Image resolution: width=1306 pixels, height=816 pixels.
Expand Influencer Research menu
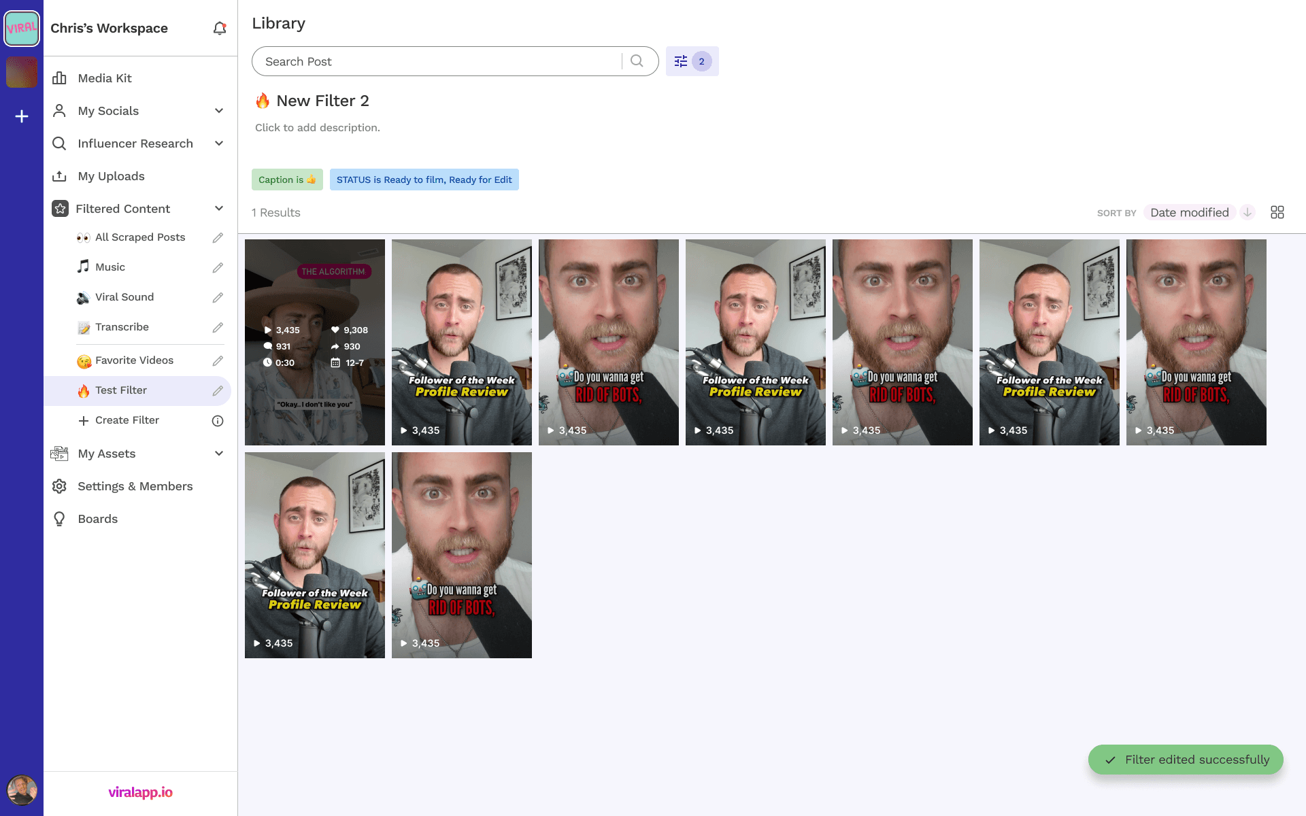(219, 143)
